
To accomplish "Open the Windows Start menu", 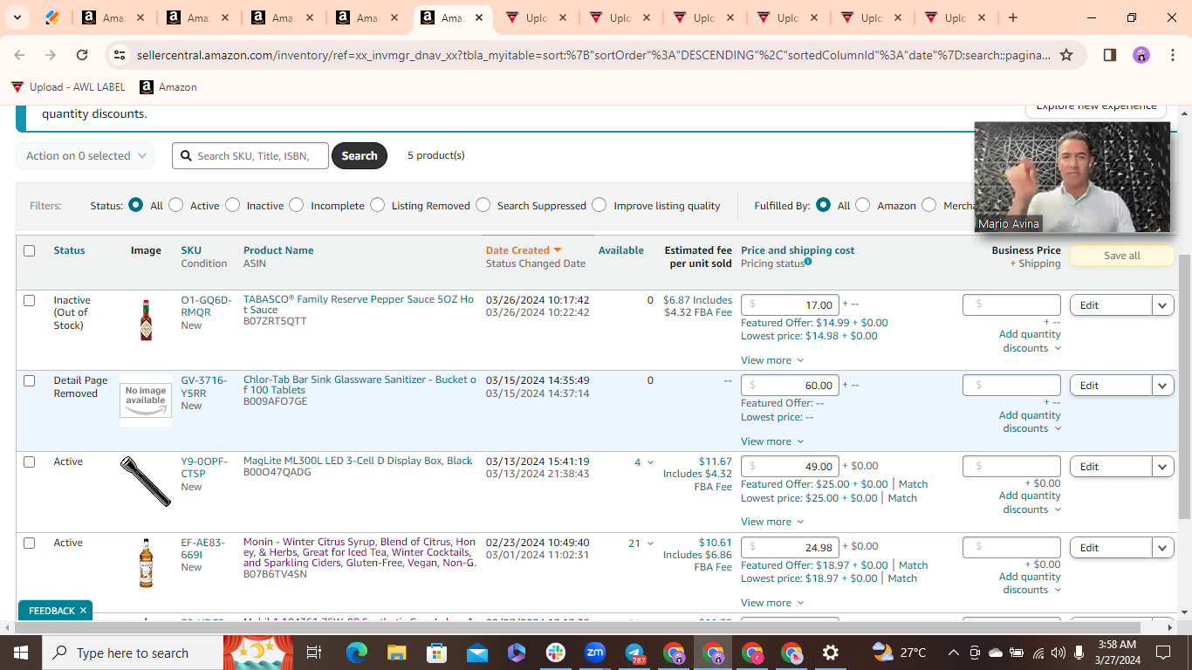I will pyautogui.click(x=20, y=653).
